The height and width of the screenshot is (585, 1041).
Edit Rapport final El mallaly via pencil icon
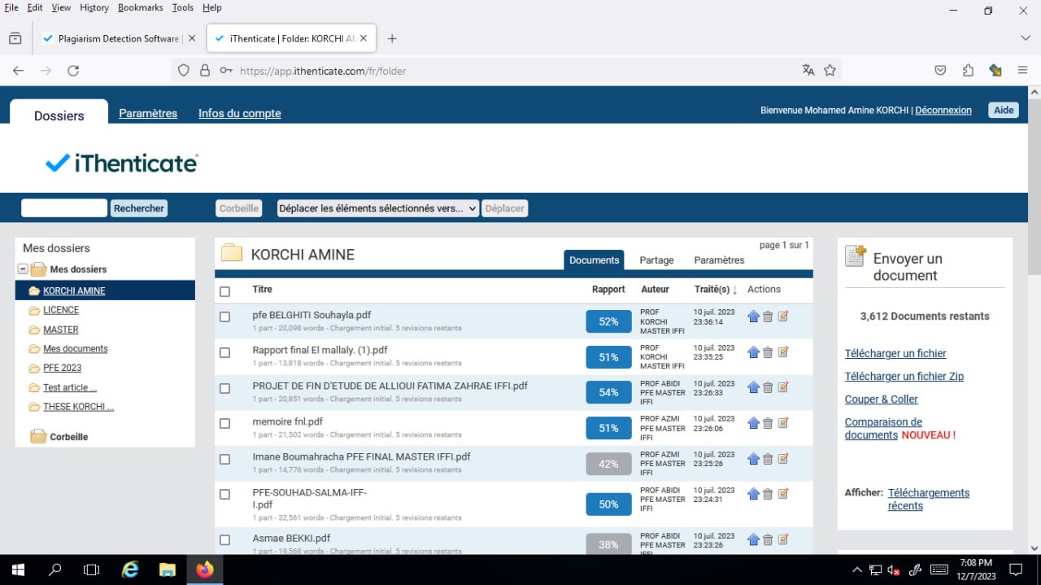(783, 352)
